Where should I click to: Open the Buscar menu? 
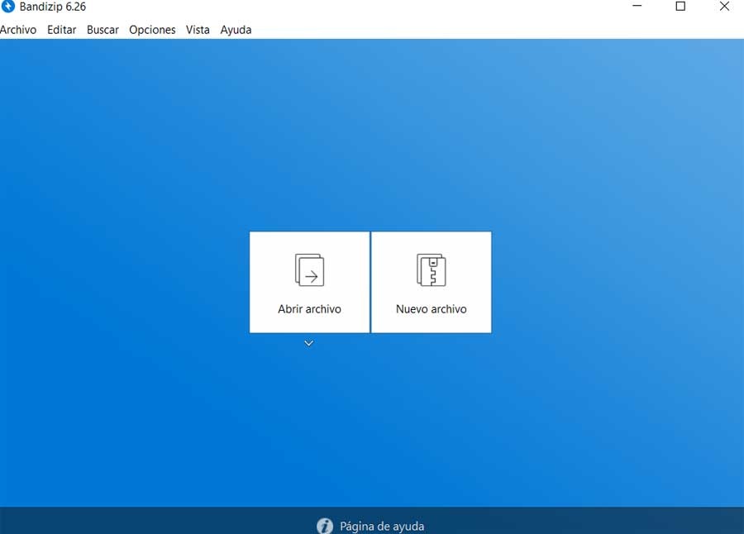(103, 30)
